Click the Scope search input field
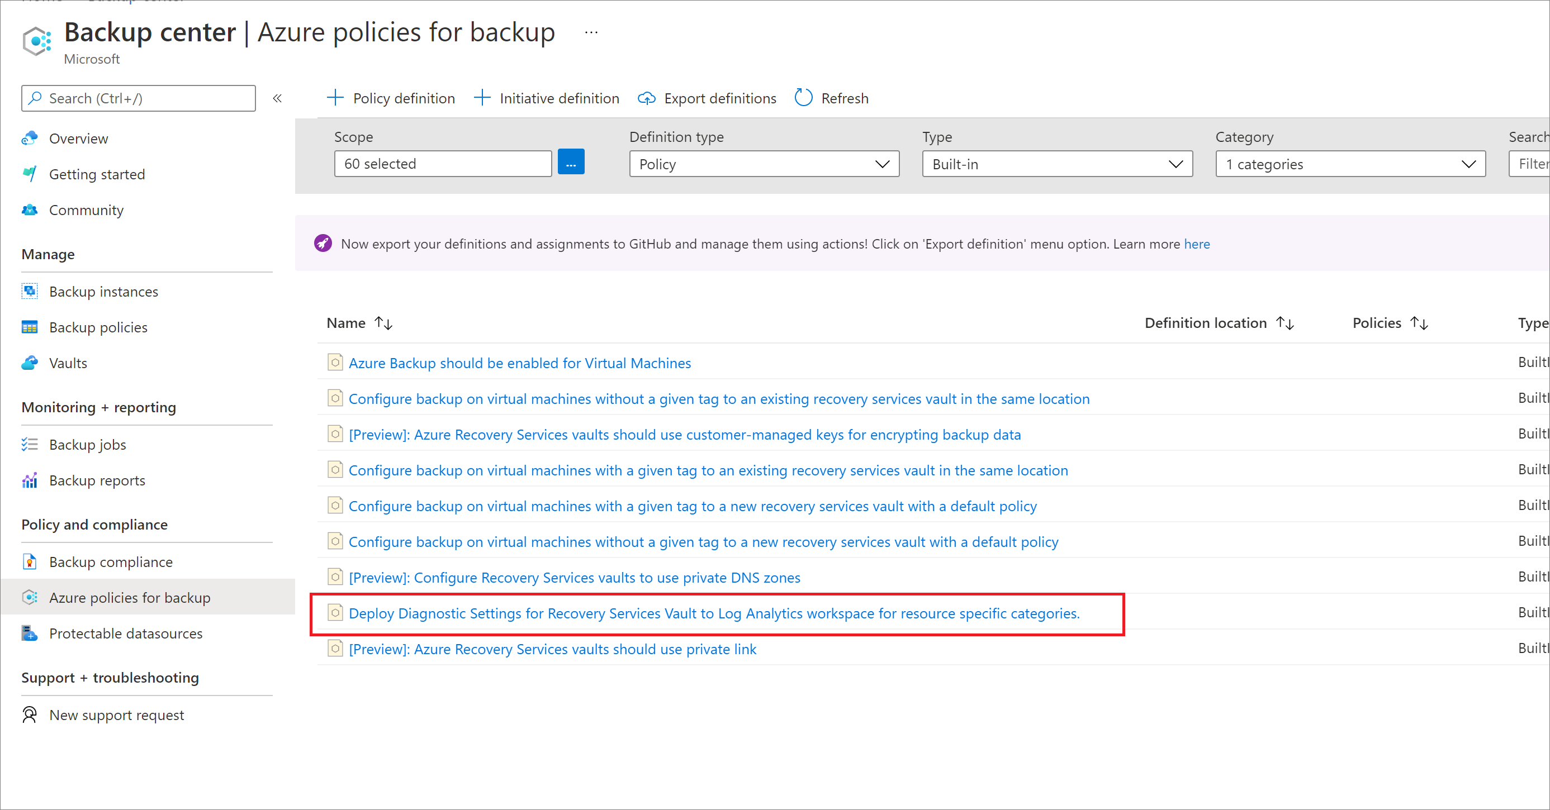This screenshot has height=810, width=1550. click(443, 163)
